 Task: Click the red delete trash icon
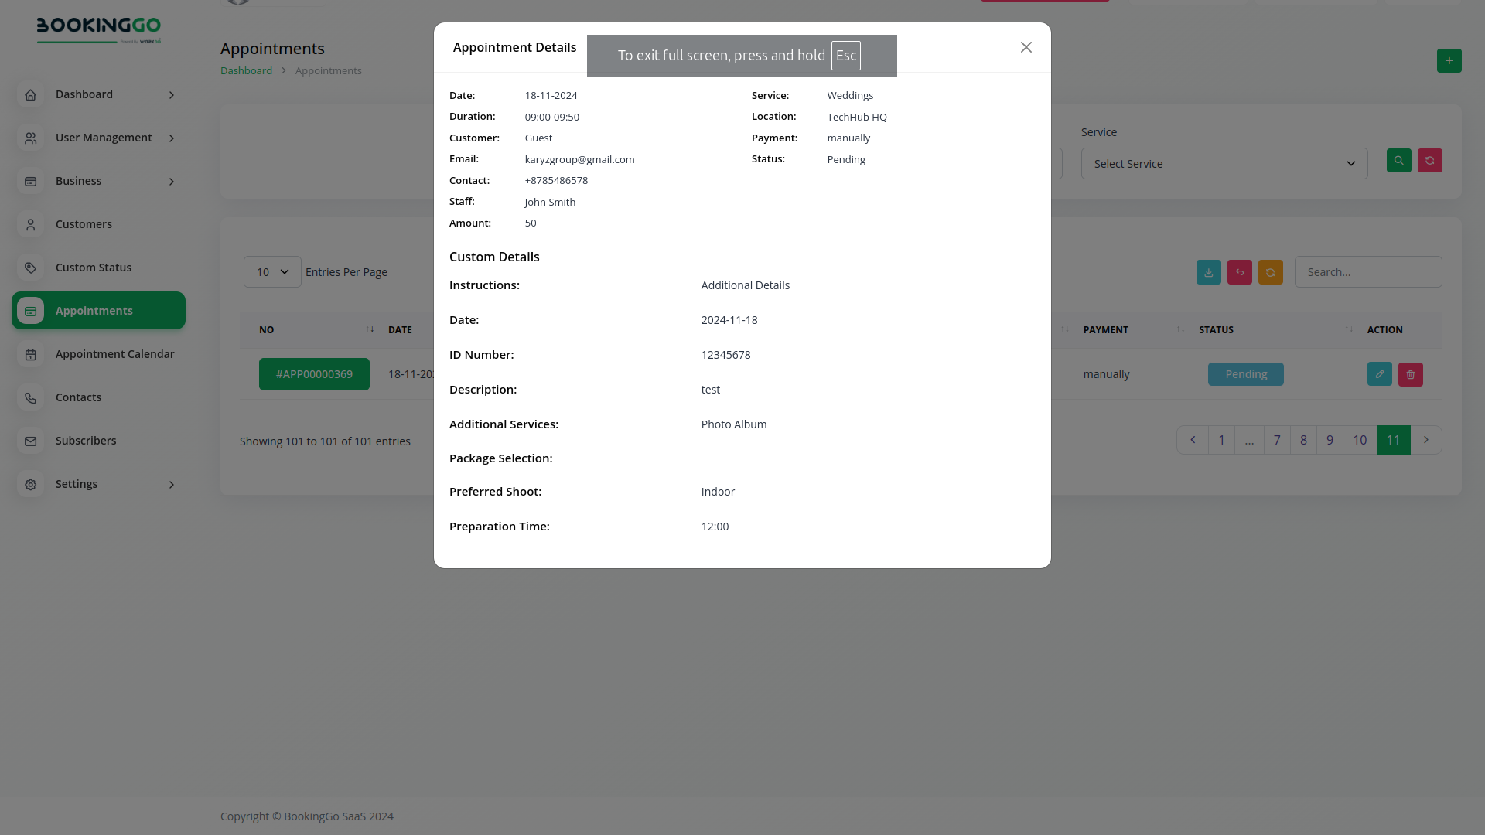click(1410, 374)
